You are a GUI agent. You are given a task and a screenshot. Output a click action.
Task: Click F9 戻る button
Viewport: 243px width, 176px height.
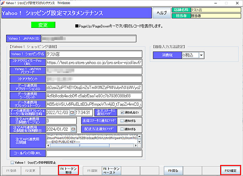pyautogui.click(x=173, y=171)
